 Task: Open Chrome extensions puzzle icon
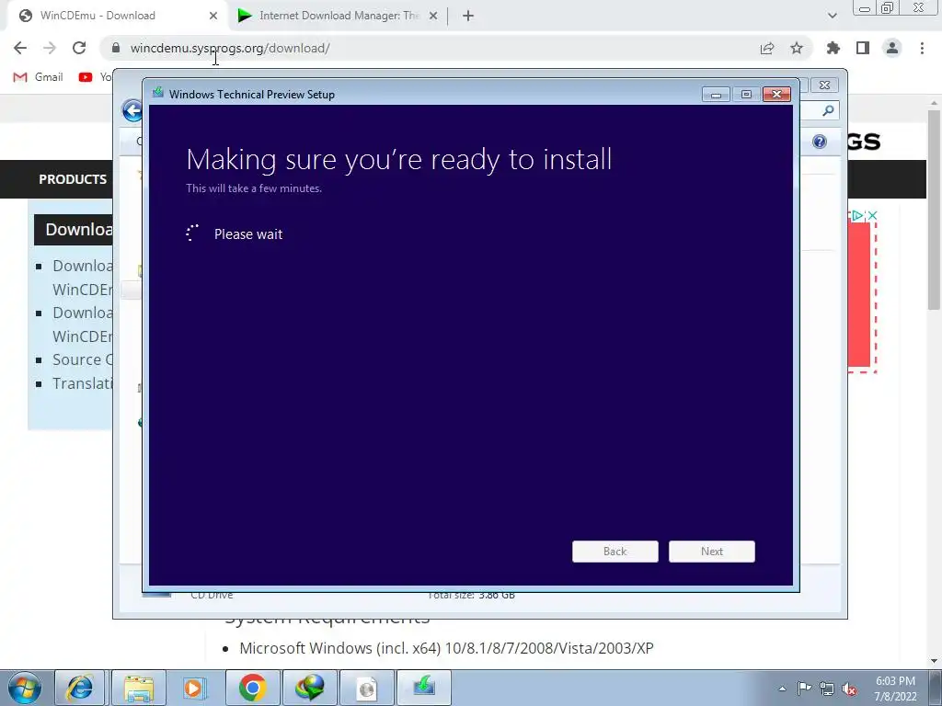(x=833, y=48)
